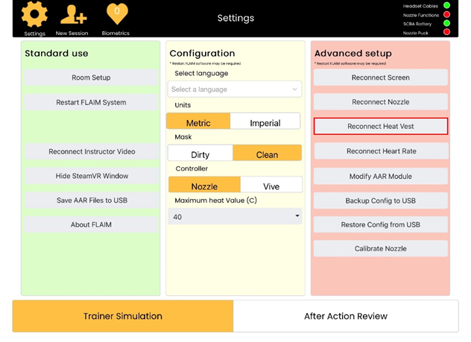Save AAR Files to USB

pyautogui.click(x=92, y=200)
